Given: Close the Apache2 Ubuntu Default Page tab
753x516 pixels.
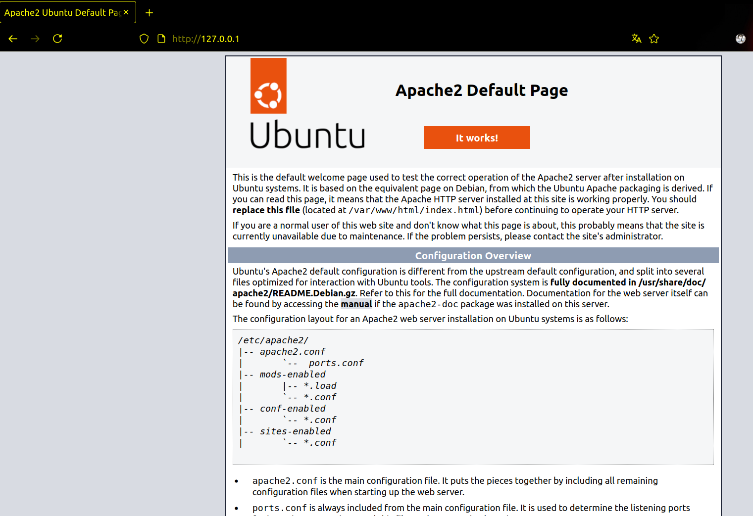Looking at the screenshot, I should click(x=126, y=12).
